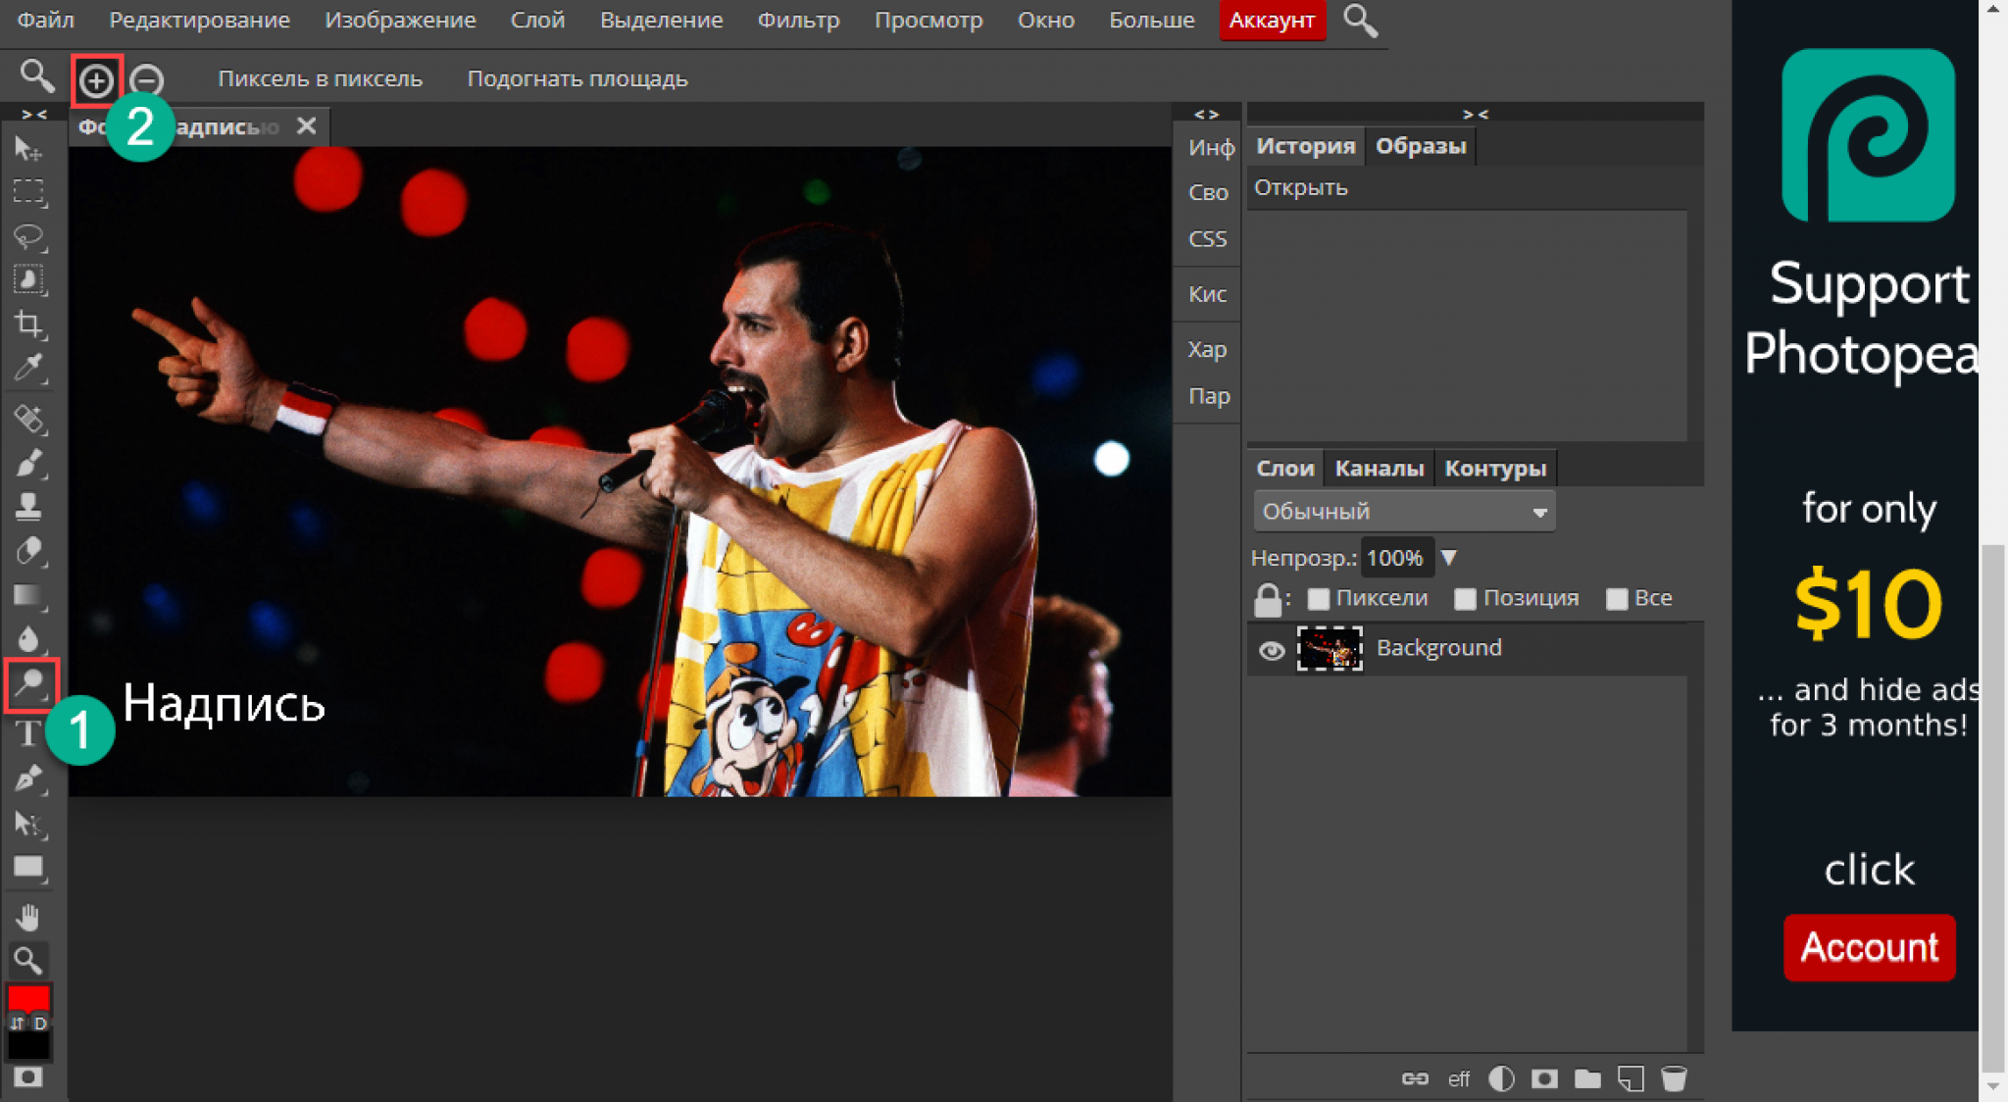Switch to the Каналы tab

1379,469
